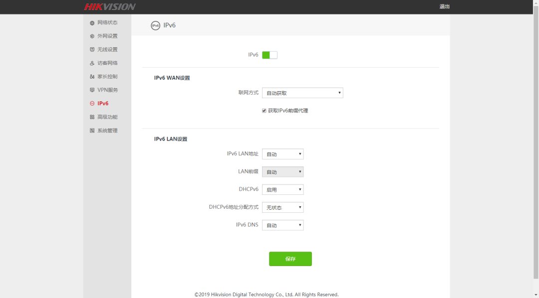Open the DHCPv6 启用 dropdown
The height and width of the screenshot is (298, 539).
tap(282, 190)
